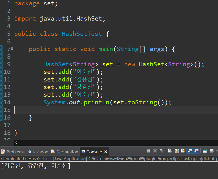Click the Problems tab icon
Image resolution: width=218 pixels, height=179 pixels.
coord(3,152)
